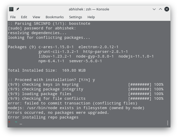Click '(9/9) checking package integrity' text
This screenshot has height=137, width=178.
[x=45, y=89]
